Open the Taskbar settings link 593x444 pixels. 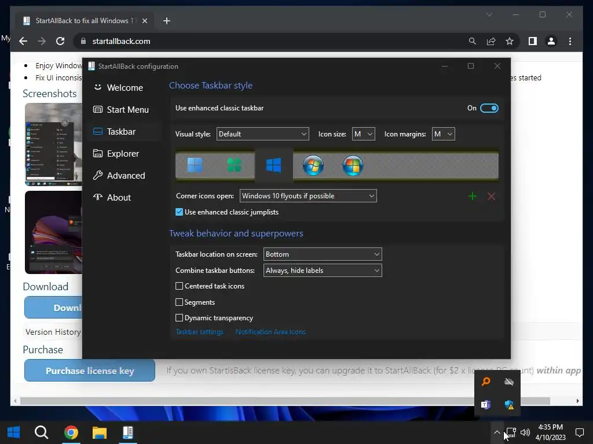tap(199, 332)
